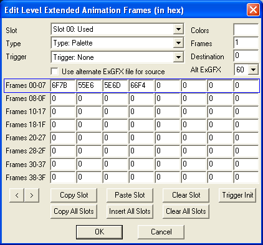Click the fifth cell in Frames 00-07 row
The image size is (263, 245).
(x=168, y=85)
